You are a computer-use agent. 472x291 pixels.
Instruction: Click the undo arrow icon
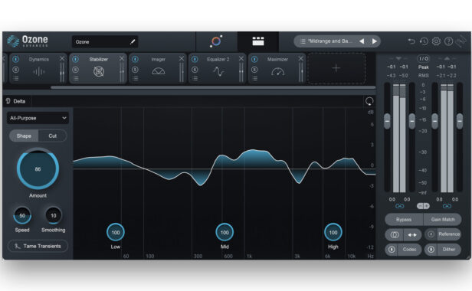(411, 41)
